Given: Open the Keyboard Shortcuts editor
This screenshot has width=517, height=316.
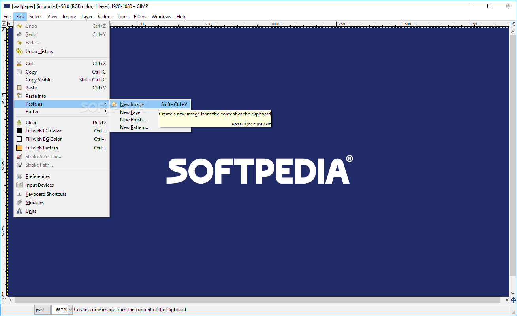Looking at the screenshot, I should [x=61, y=194].
